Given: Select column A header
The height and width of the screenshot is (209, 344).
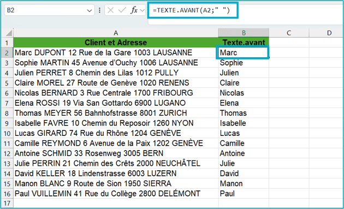Looking at the screenshot, I should pos(116,33).
